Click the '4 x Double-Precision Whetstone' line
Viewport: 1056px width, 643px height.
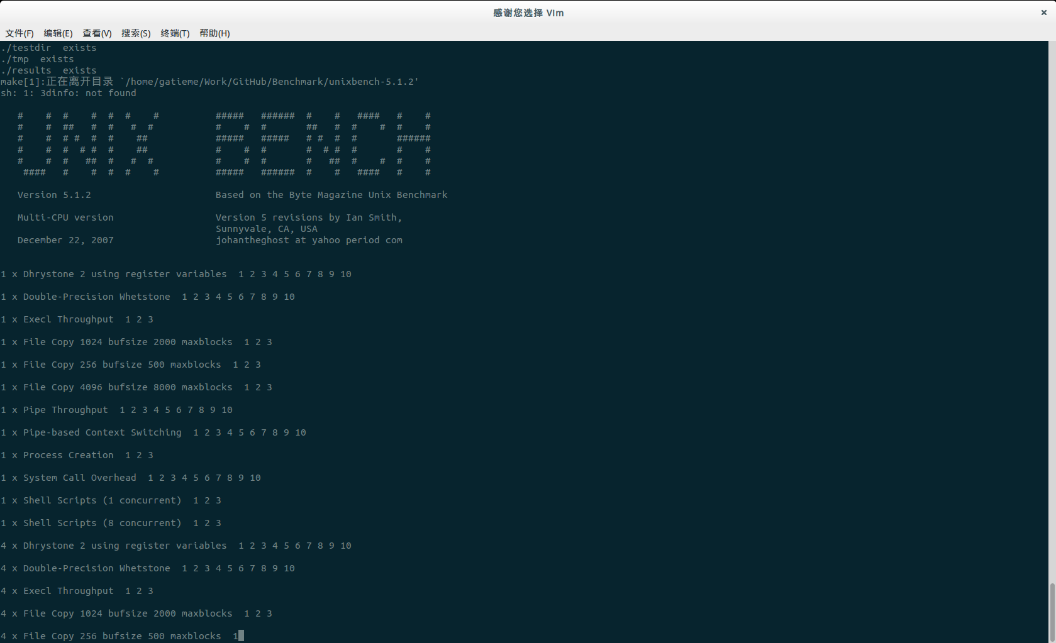click(x=148, y=568)
